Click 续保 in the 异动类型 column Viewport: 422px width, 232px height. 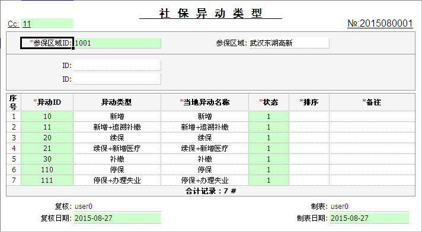click(x=117, y=138)
